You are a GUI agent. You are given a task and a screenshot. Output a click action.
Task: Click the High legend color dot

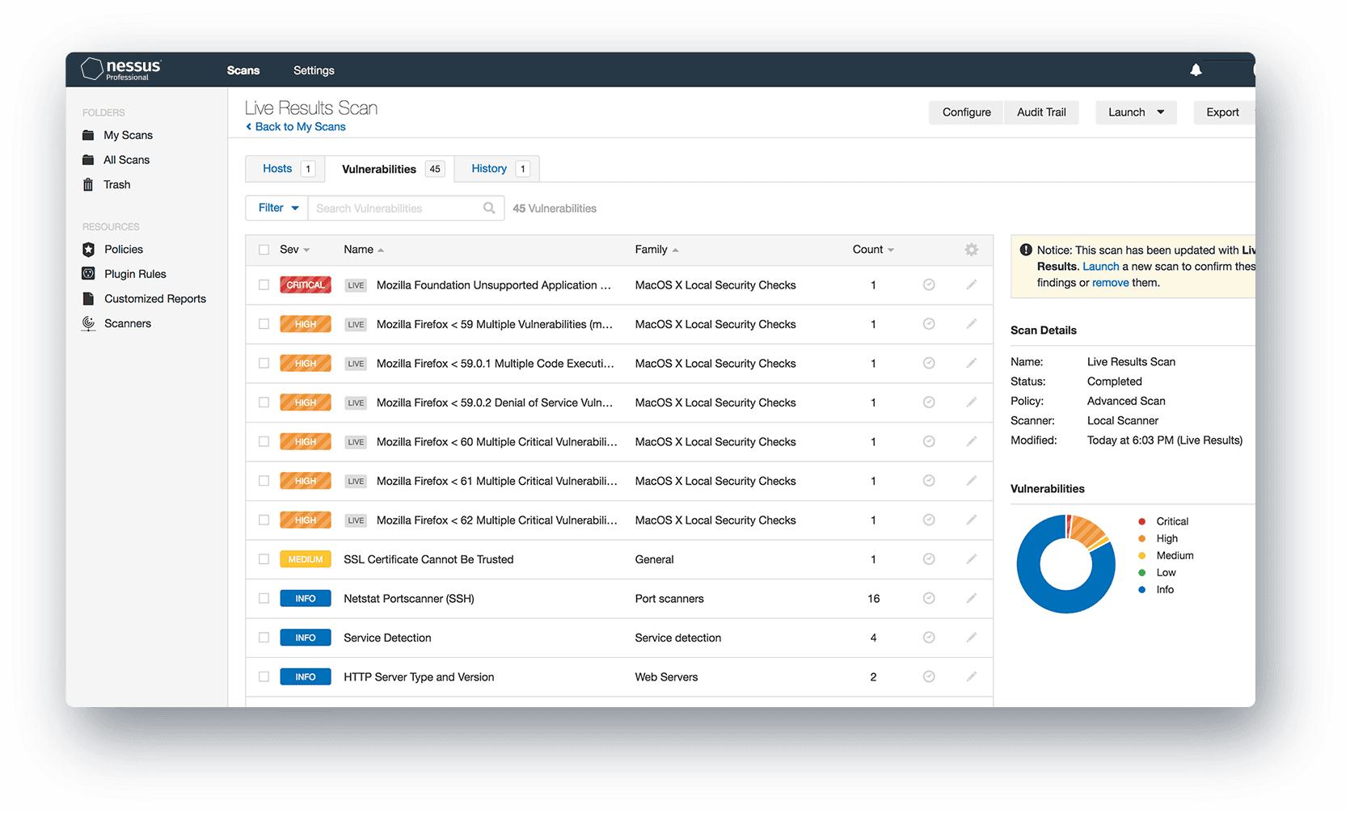[1141, 538]
